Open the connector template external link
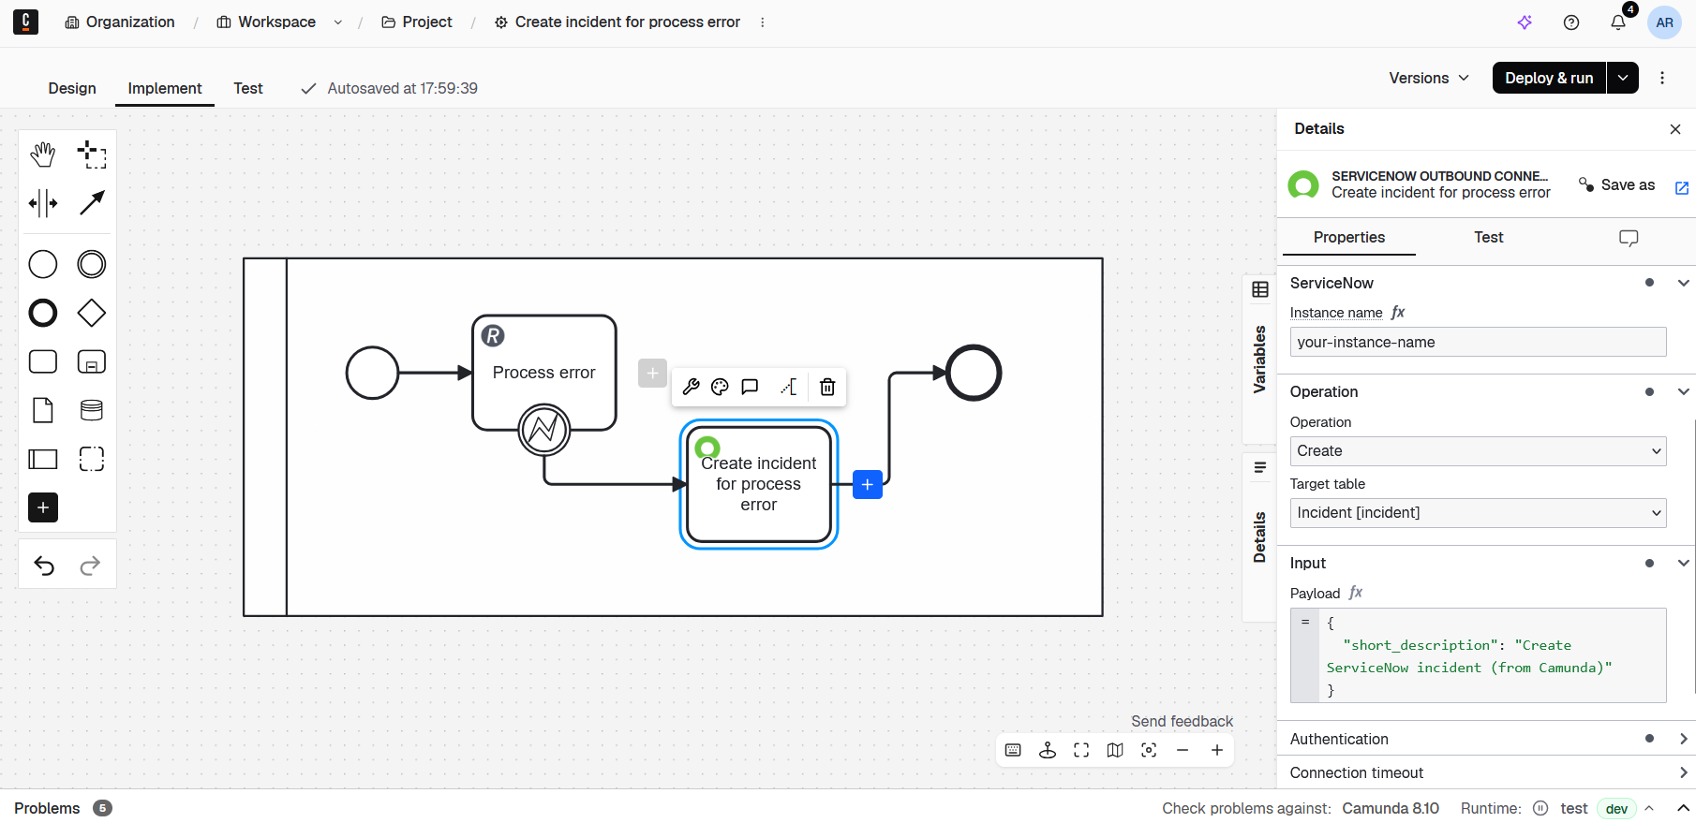 pos(1682,188)
